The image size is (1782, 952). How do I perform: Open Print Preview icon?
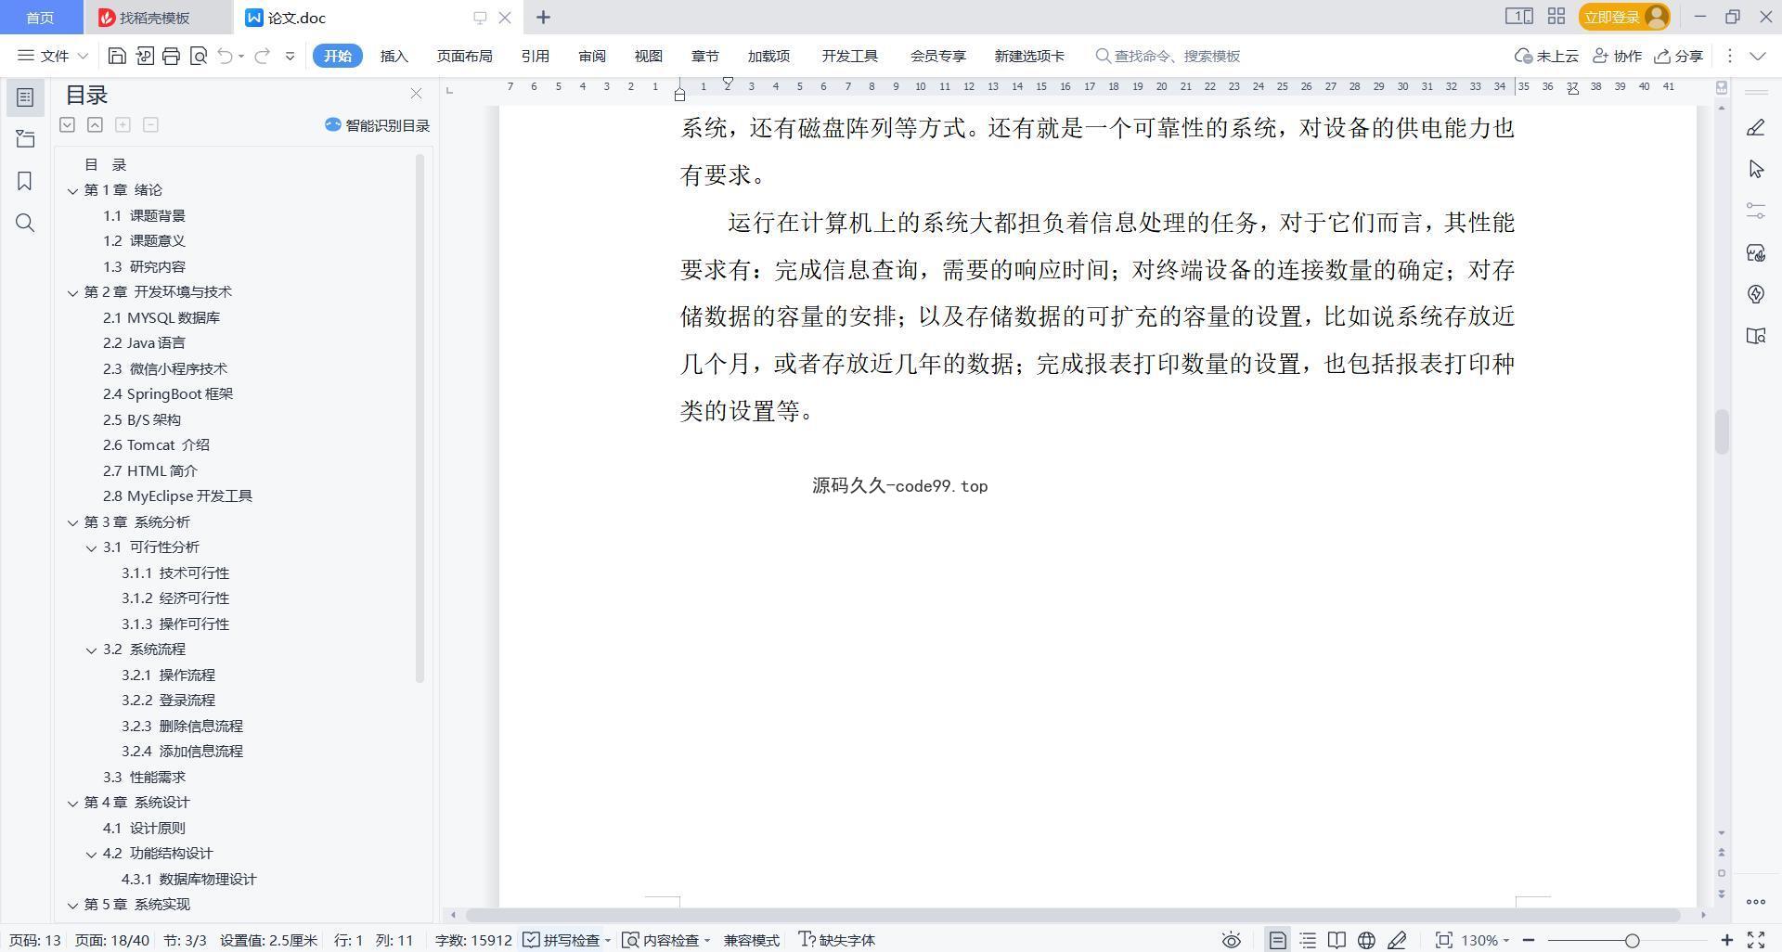click(198, 56)
